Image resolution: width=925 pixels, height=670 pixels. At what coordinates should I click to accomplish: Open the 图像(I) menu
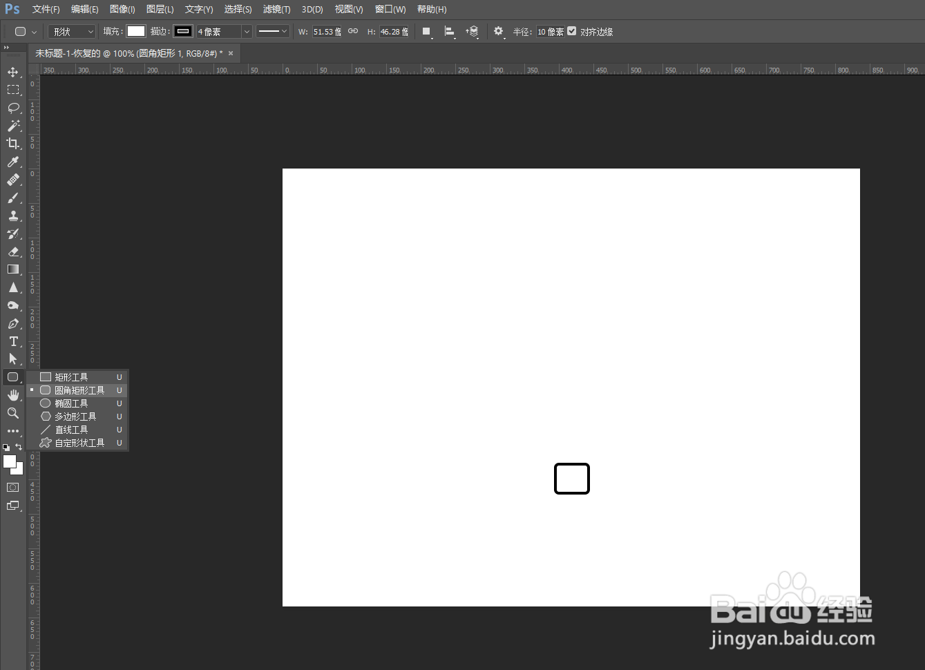(122, 9)
